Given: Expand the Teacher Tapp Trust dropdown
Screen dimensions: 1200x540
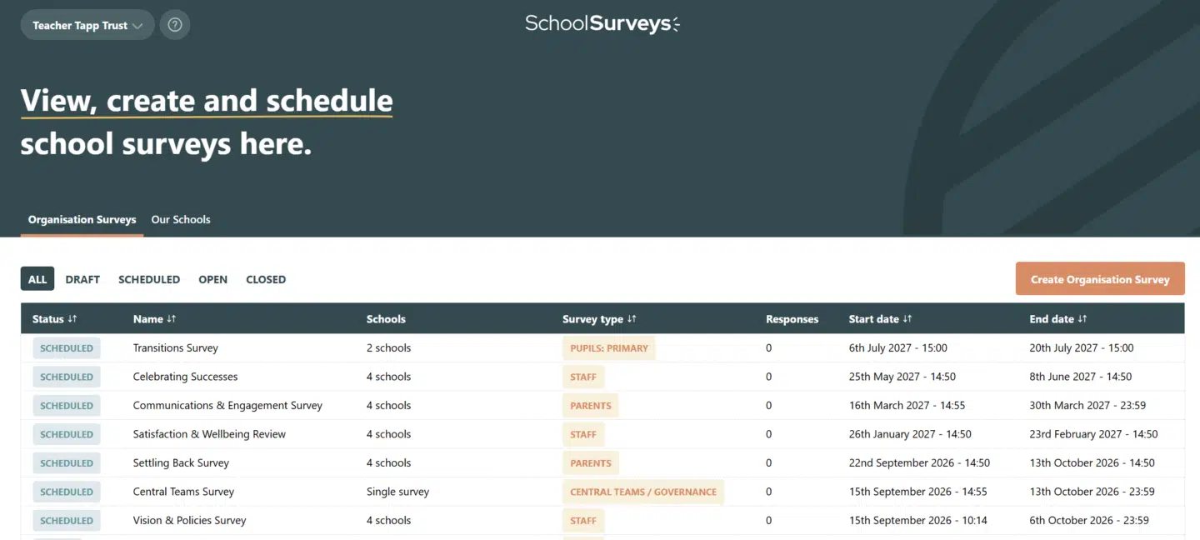Looking at the screenshot, I should 87,25.
